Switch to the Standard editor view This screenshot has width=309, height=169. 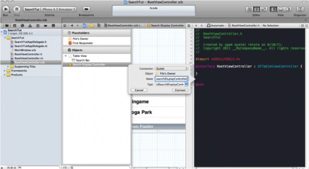click(x=249, y=9)
